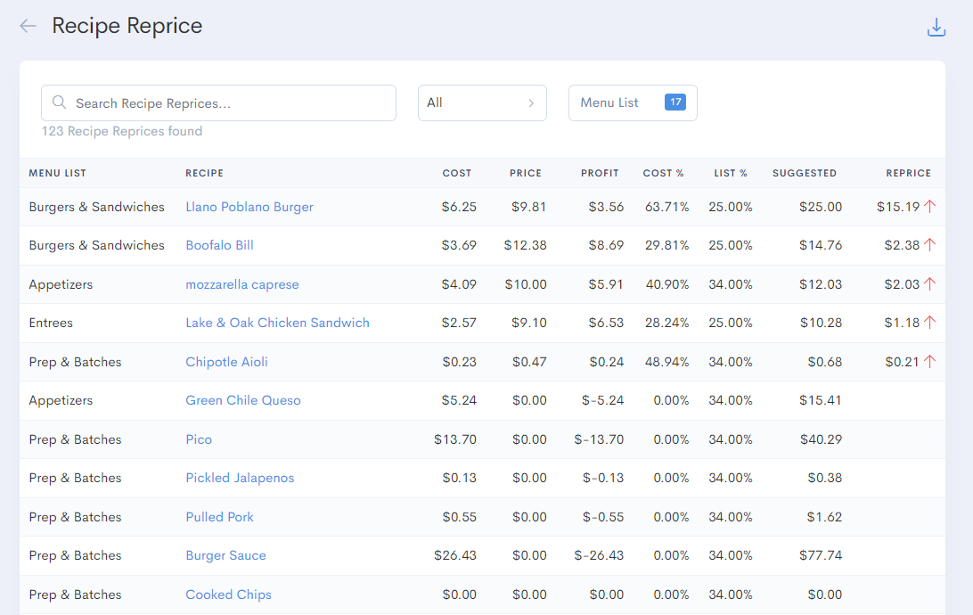Sort by the Reprice column header
Image resolution: width=973 pixels, height=615 pixels.
(x=908, y=173)
